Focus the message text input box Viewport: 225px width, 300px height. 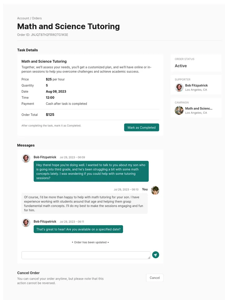pos(86,255)
